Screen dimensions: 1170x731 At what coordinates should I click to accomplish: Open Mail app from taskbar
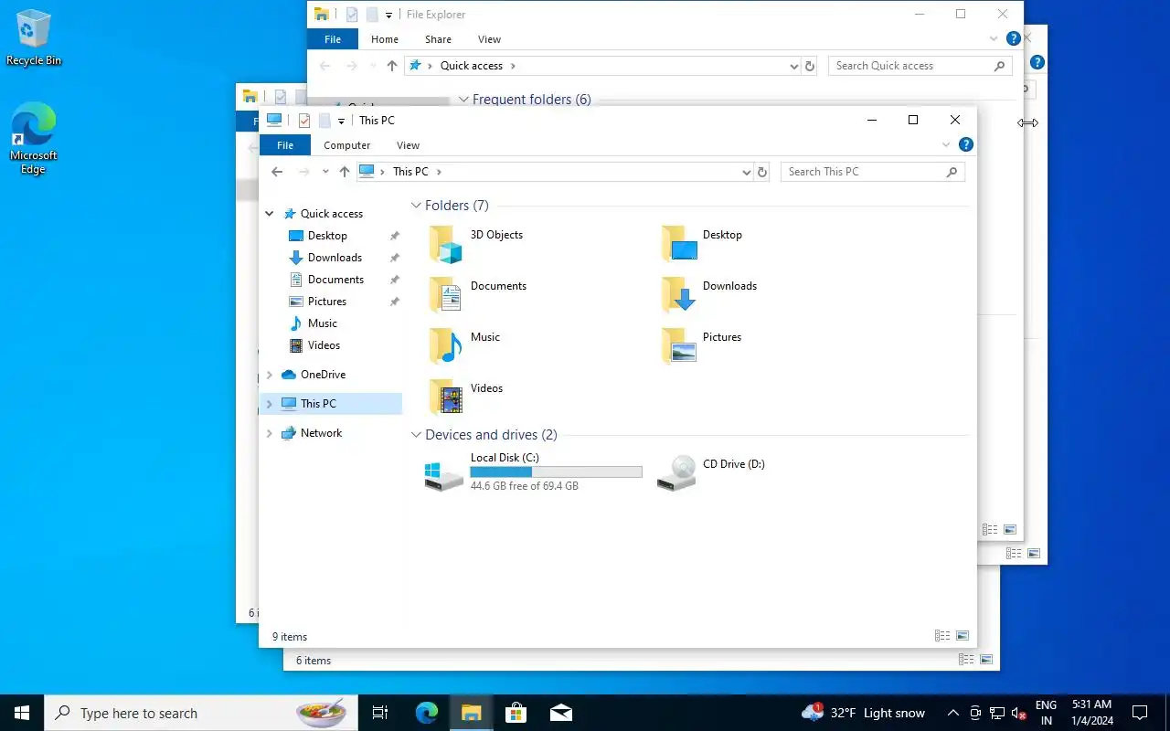tap(560, 713)
